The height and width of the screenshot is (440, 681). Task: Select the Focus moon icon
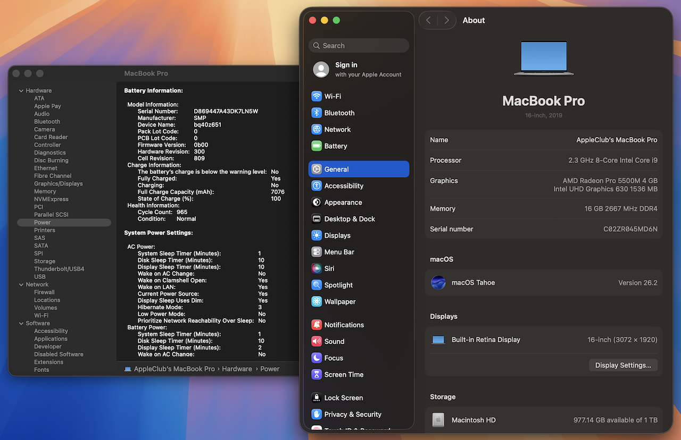pyautogui.click(x=317, y=358)
